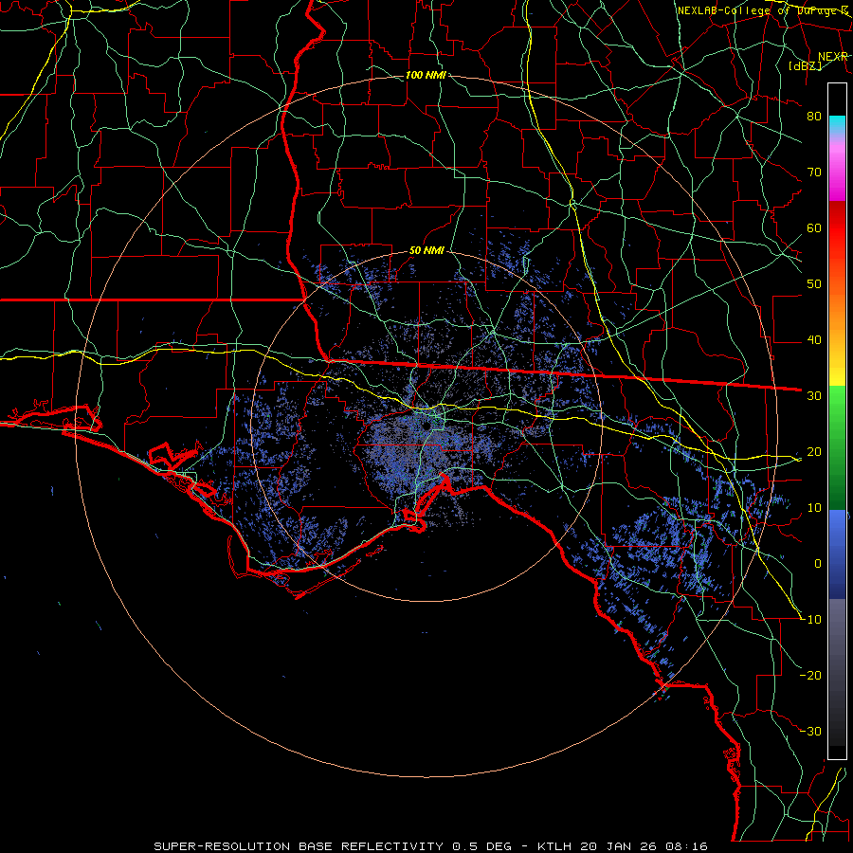Click the 20 dBZ scale value
The image size is (853, 853).
[814, 452]
